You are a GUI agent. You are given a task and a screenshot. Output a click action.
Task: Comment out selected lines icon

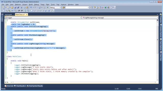(25, 11)
